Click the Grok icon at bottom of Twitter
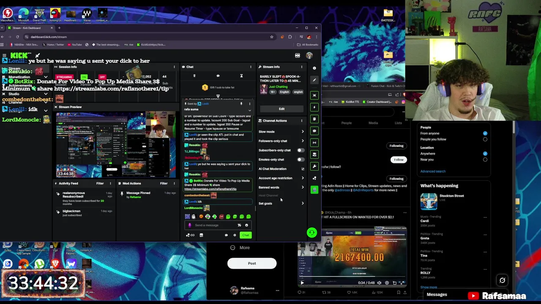 pos(502,280)
